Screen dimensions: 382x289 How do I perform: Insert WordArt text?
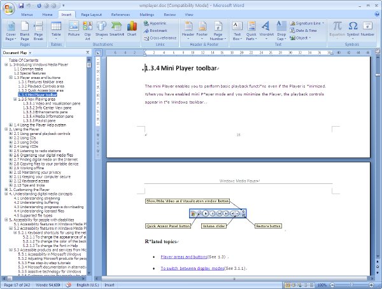click(266, 31)
